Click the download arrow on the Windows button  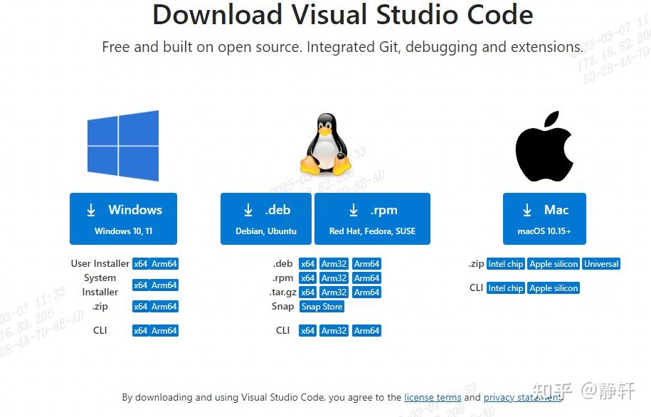tap(91, 209)
